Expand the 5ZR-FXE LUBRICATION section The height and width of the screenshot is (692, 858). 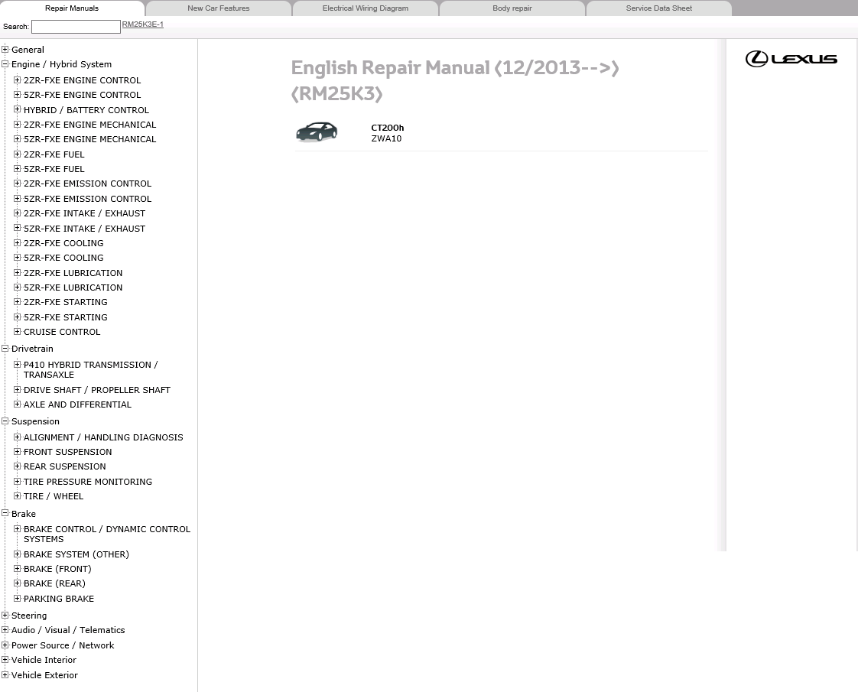(x=17, y=288)
